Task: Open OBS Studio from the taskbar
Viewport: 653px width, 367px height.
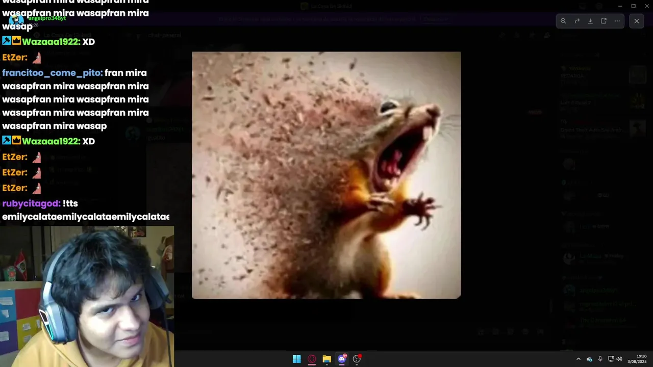Action: pos(357,359)
